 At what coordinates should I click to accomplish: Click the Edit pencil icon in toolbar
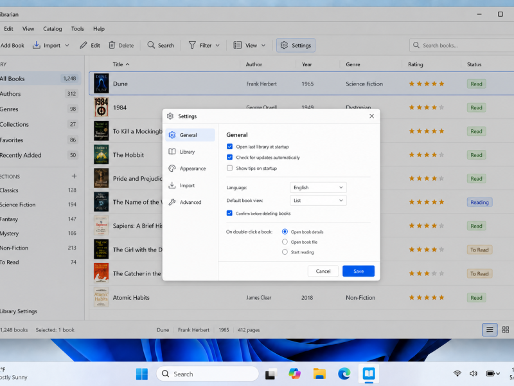(x=84, y=45)
